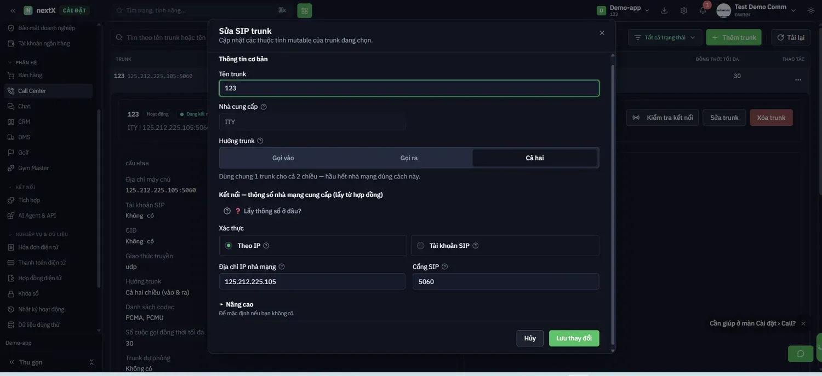Focus the Cổng SIP input field
The width and height of the screenshot is (822, 376).
[506, 281]
